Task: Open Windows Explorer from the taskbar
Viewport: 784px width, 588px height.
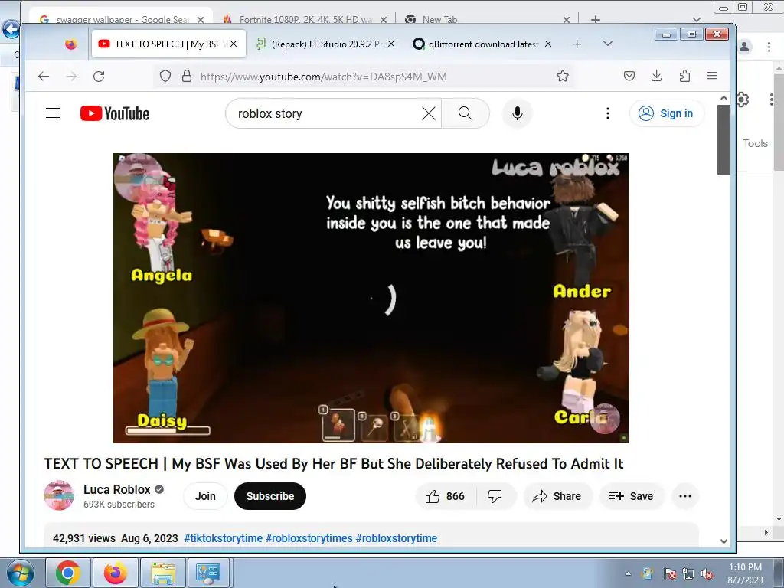Action: pyautogui.click(x=162, y=573)
